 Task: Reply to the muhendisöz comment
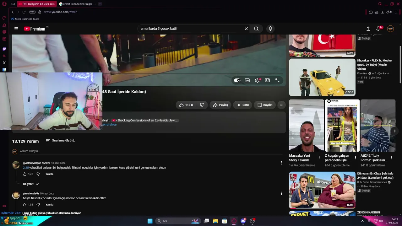49,205
